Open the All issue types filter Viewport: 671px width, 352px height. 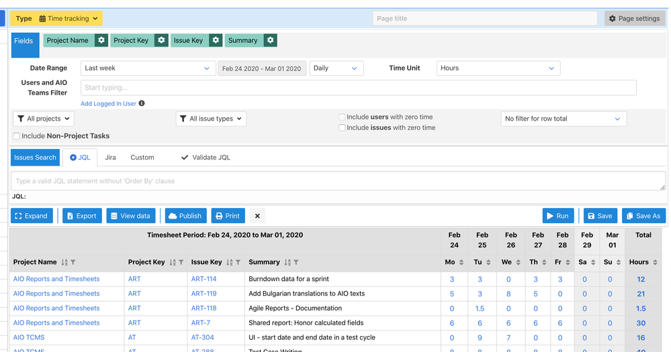coord(211,119)
